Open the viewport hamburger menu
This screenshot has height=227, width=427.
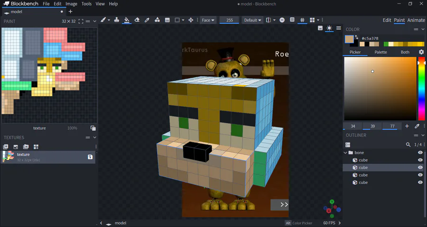click(x=338, y=28)
